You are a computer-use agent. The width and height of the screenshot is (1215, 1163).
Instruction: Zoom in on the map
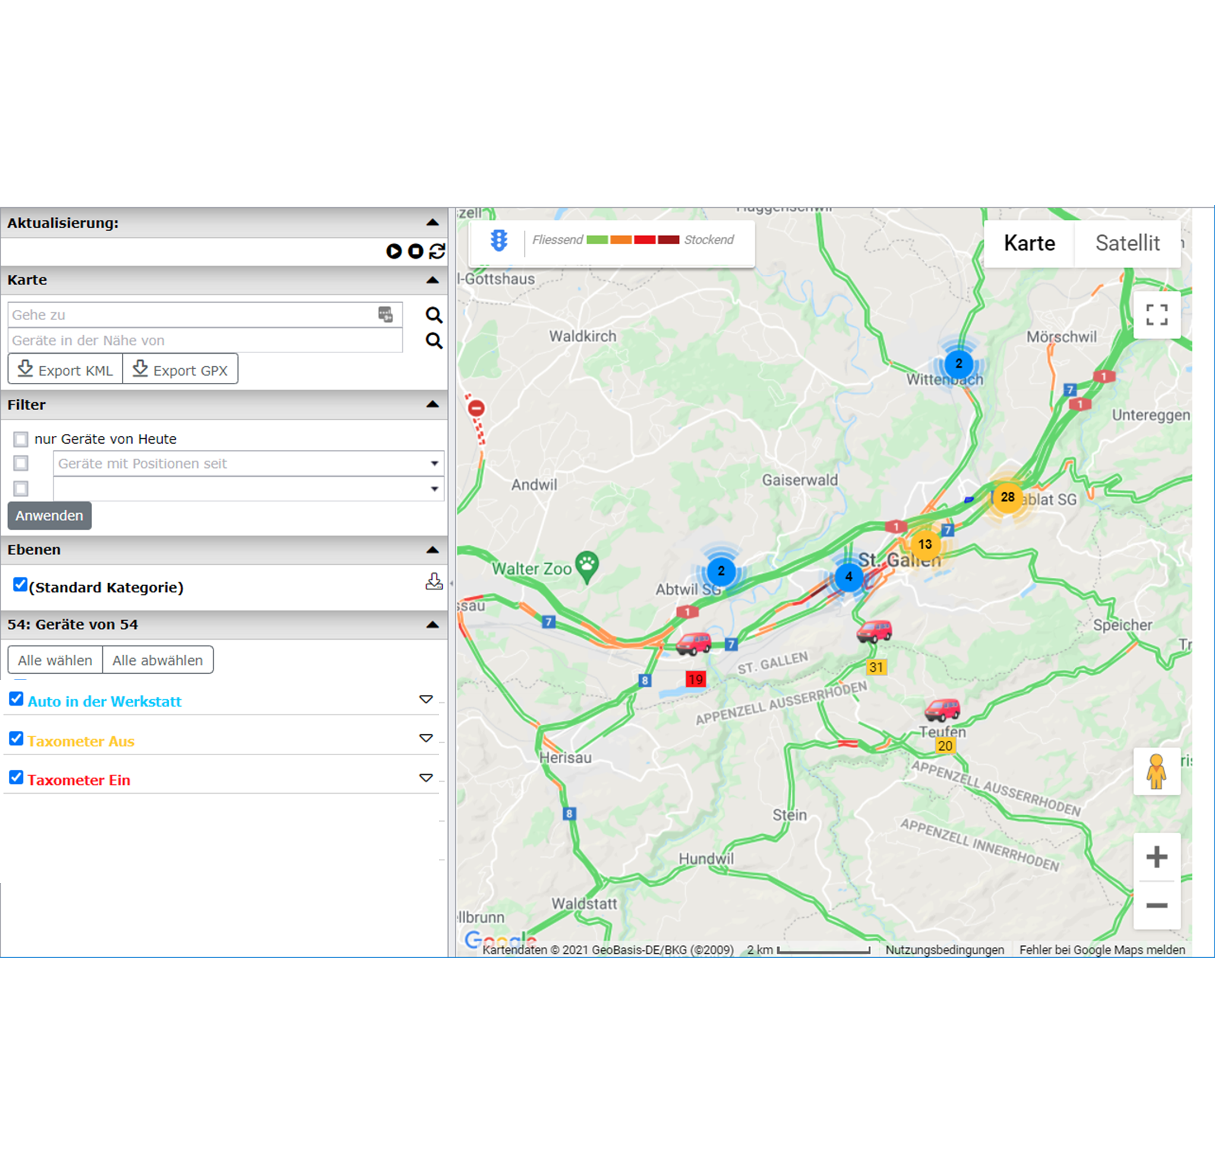[x=1156, y=857]
